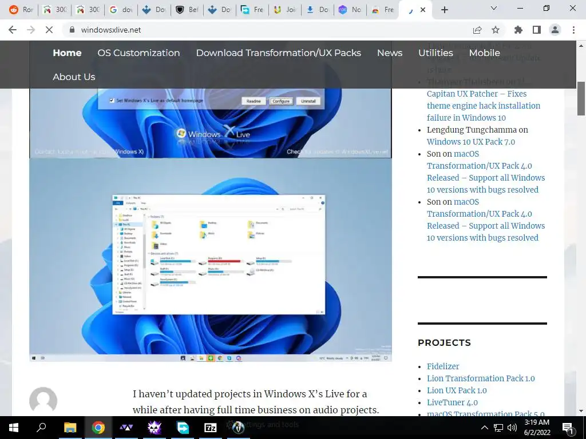Open the News menu item
Screen dimensions: 586x439
click(390, 53)
